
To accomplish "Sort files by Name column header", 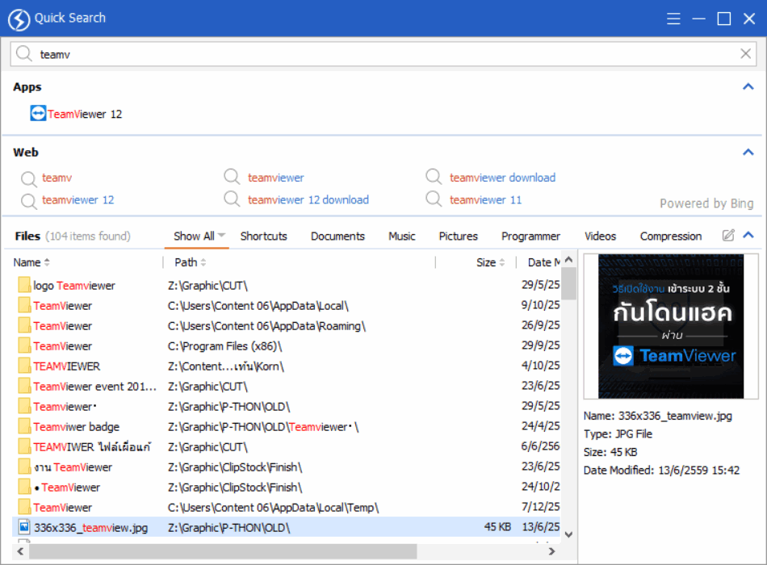I will [27, 262].
